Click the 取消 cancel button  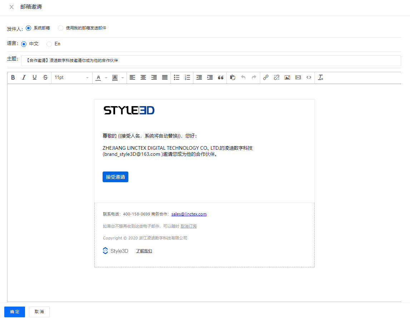39,312
